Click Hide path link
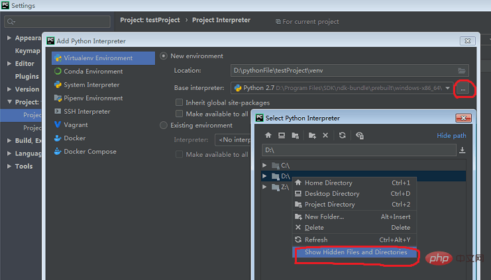 click(451, 136)
